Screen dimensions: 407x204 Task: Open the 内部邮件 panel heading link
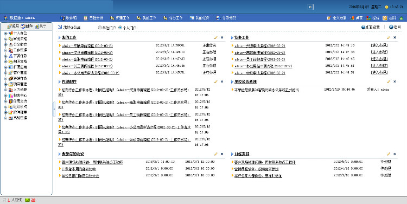(69, 81)
